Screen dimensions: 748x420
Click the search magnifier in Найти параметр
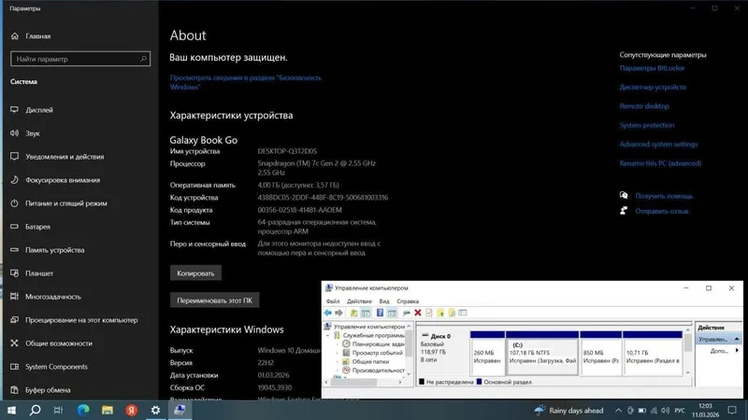coord(143,59)
